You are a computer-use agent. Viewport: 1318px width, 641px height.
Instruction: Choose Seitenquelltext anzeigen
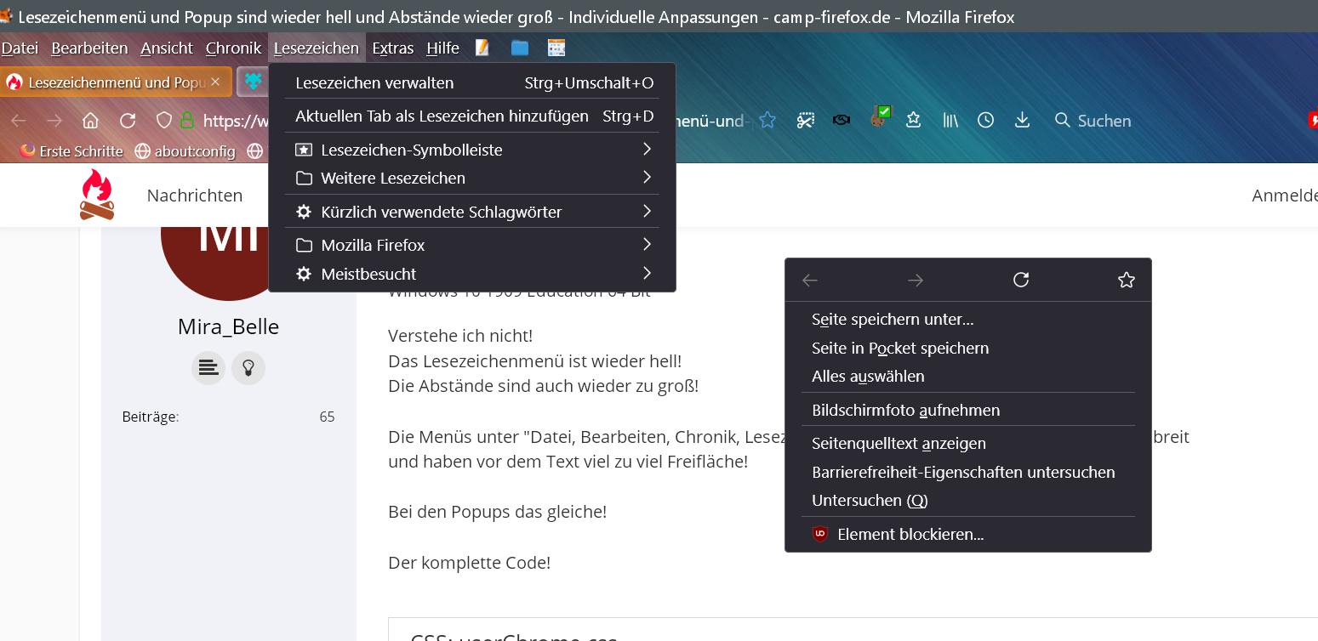pyautogui.click(x=968, y=443)
